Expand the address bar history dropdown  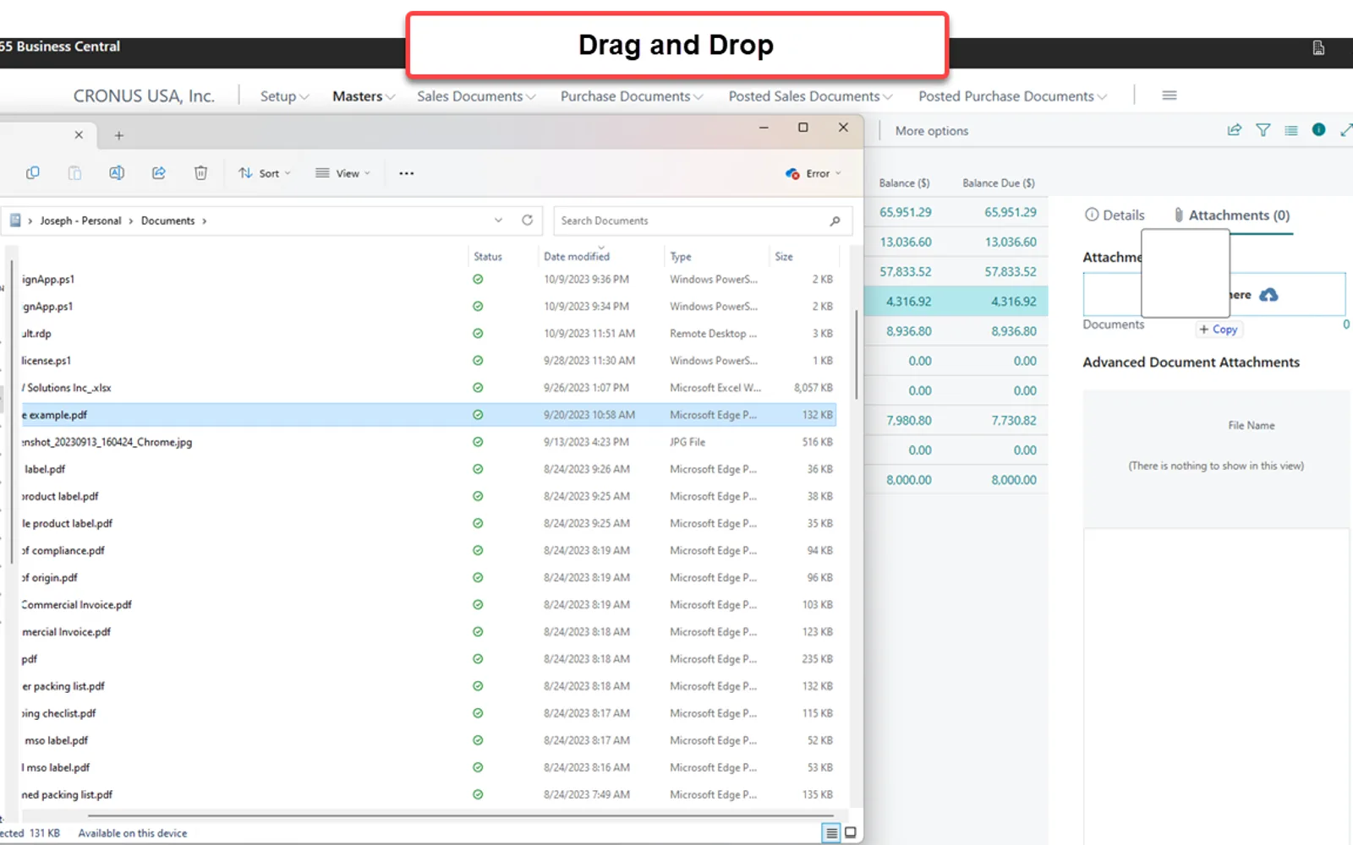[x=498, y=220]
